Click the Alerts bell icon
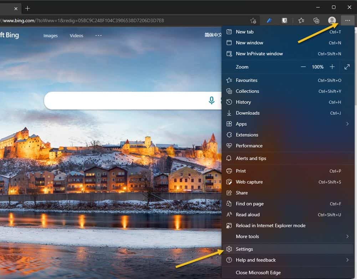This screenshot has height=279, width=357. [x=229, y=158]
